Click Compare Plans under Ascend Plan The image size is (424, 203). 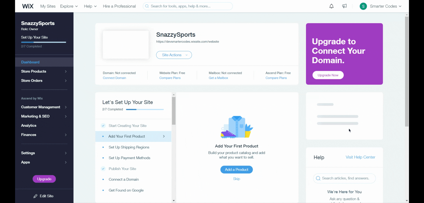[276, 78]
